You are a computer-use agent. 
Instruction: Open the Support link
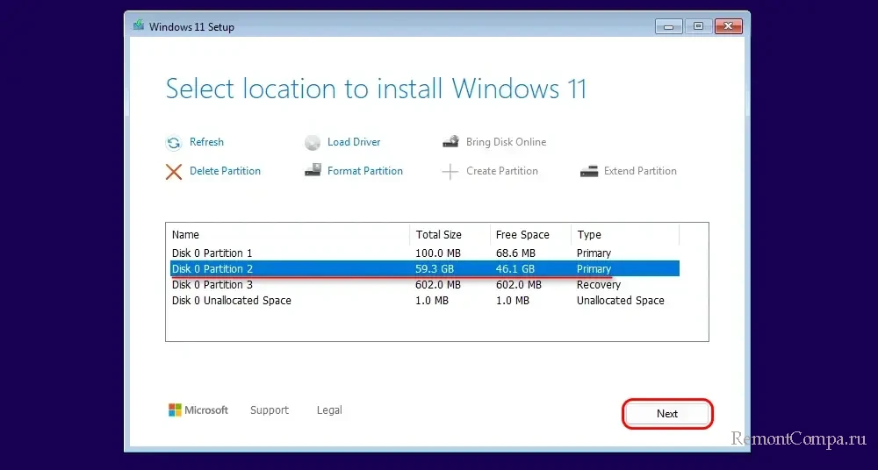click(270, 410)
